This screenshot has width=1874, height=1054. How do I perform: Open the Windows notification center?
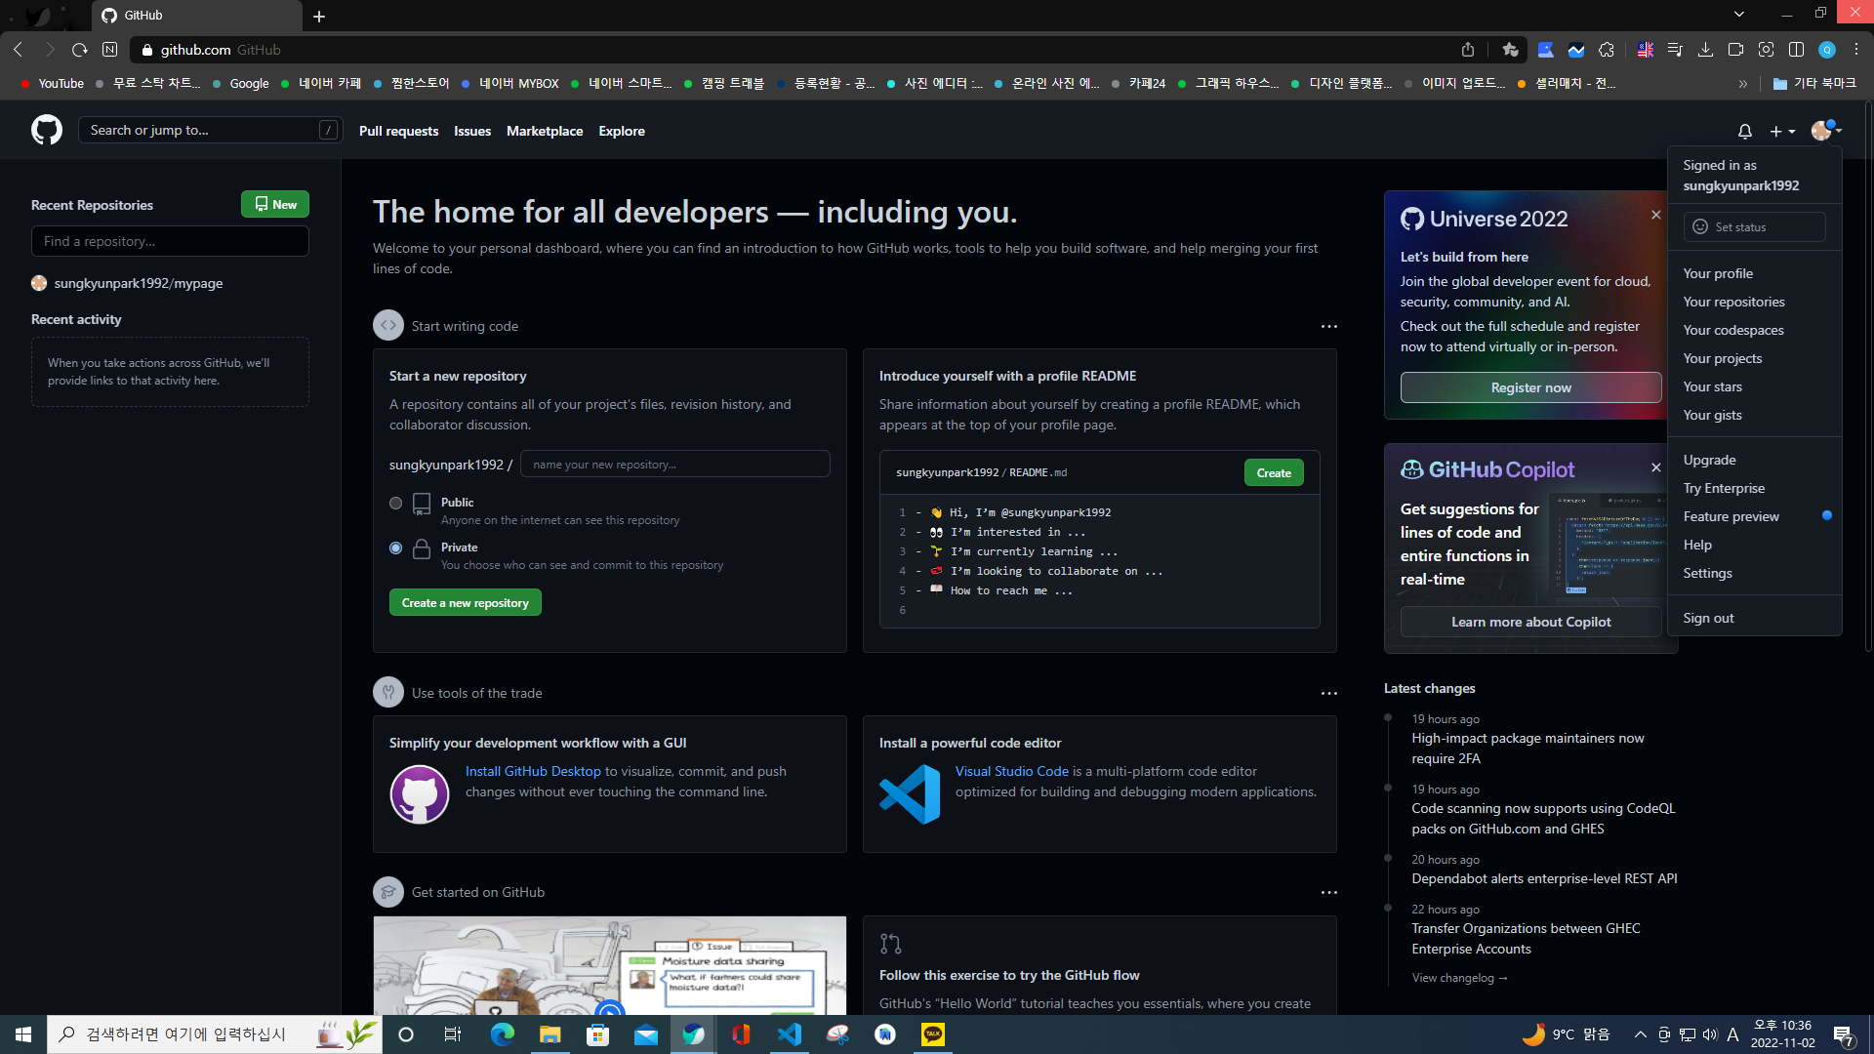pyautogui.click(x=1844, y=1034)
